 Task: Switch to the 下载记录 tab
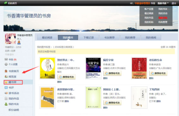tap(89, 37)
